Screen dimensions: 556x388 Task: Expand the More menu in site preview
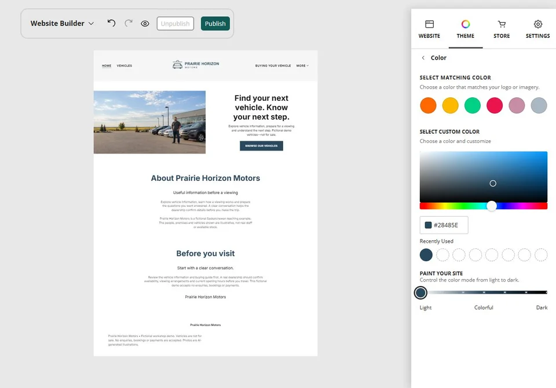(302, 65)
